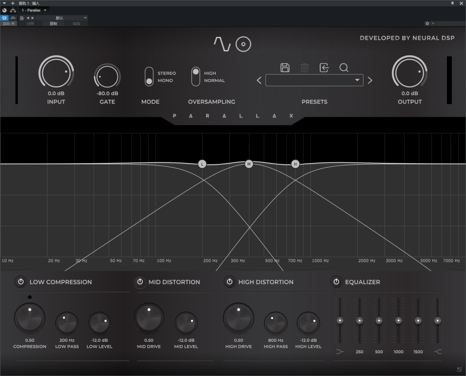Click the 500 Hz EQ slider handle
466x376 pixels.
pos(379,320)
